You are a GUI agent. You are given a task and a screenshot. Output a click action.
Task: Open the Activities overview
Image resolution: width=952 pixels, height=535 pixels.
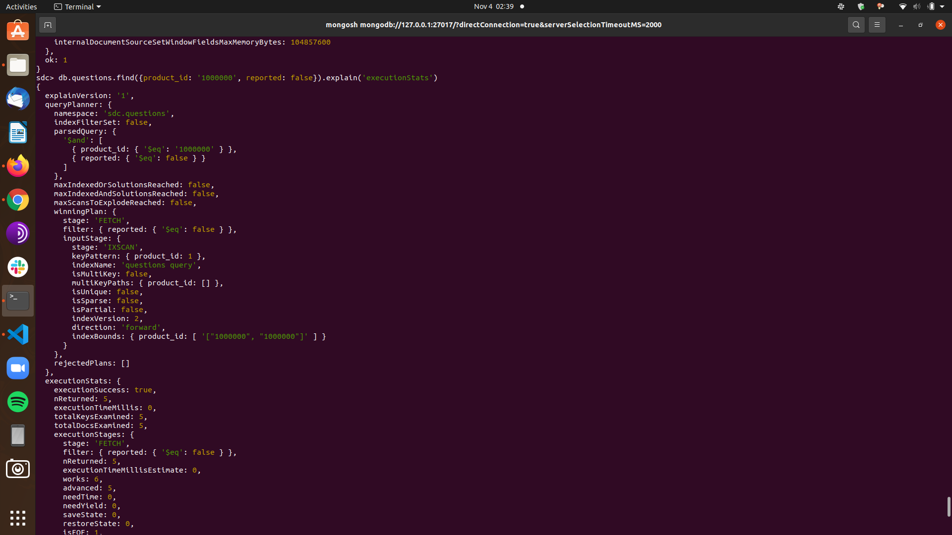(21, 6)
